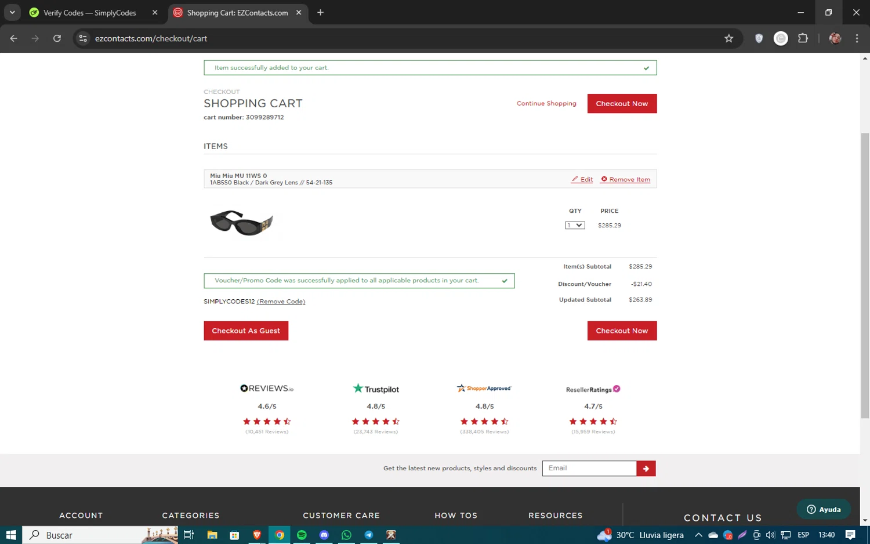
Task: Open the Ayuda help chat widget
Action: [823, 509]
